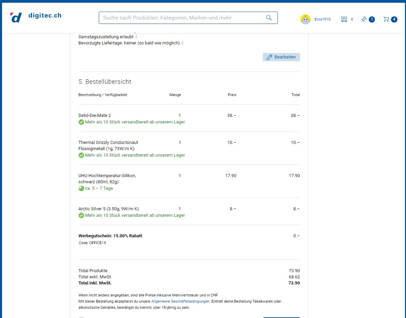
Task: Click the watchlist count badge 1
Action: click(372, 19)
